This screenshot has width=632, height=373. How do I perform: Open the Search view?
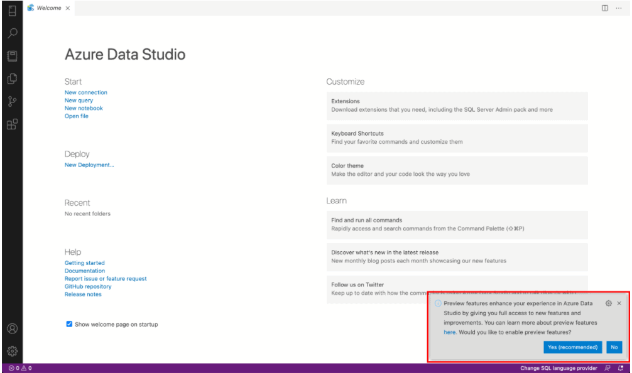click(x=13, y=33)
